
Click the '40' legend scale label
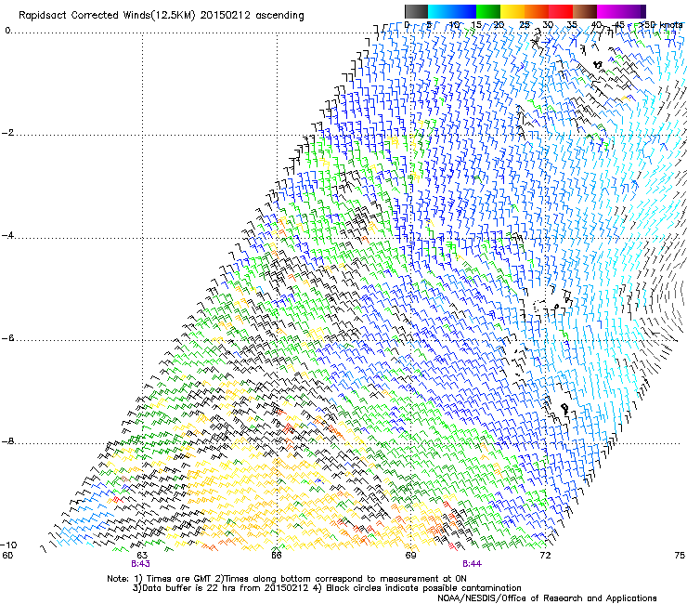[x=596, y=25]
